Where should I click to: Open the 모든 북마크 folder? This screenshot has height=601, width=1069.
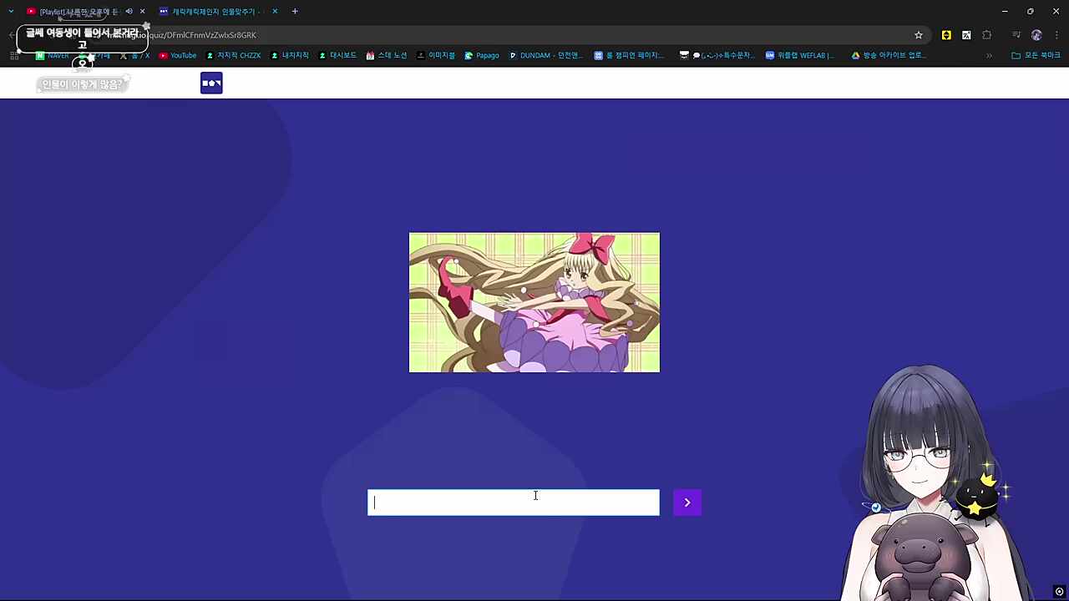click(x=1036, y=56)
